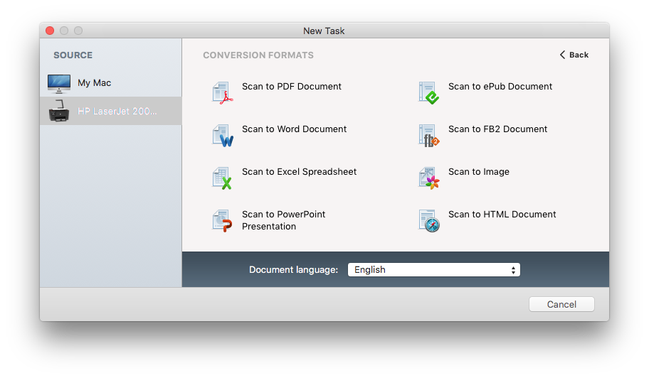Click the Scan to Word Document icon
649x378 pixels.
click(223, 136)
